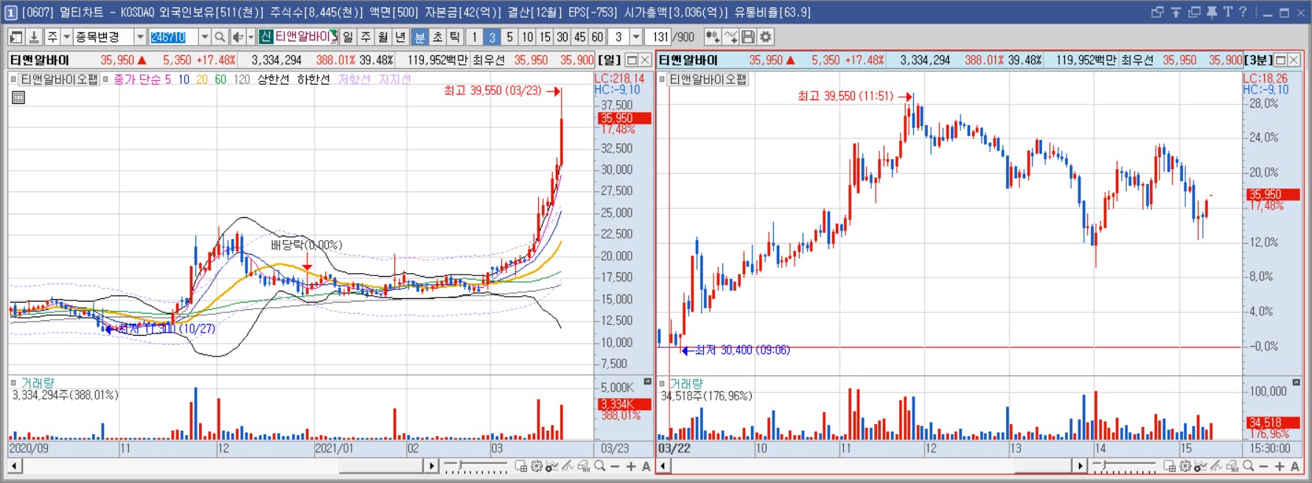This screenshot has height=483, width=1312.
Task: Select the 5-minute interval button
Action: click(509, 37)
